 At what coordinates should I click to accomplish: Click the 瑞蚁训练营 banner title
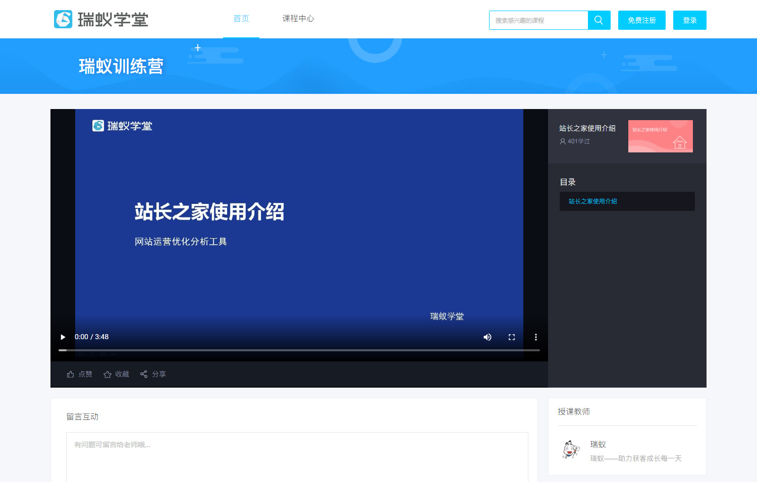121,66
